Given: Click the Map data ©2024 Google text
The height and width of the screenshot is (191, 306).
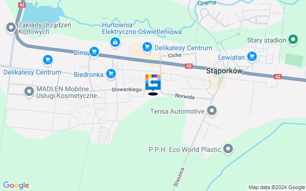Looking at the screenshot, I should pos(276,188).
